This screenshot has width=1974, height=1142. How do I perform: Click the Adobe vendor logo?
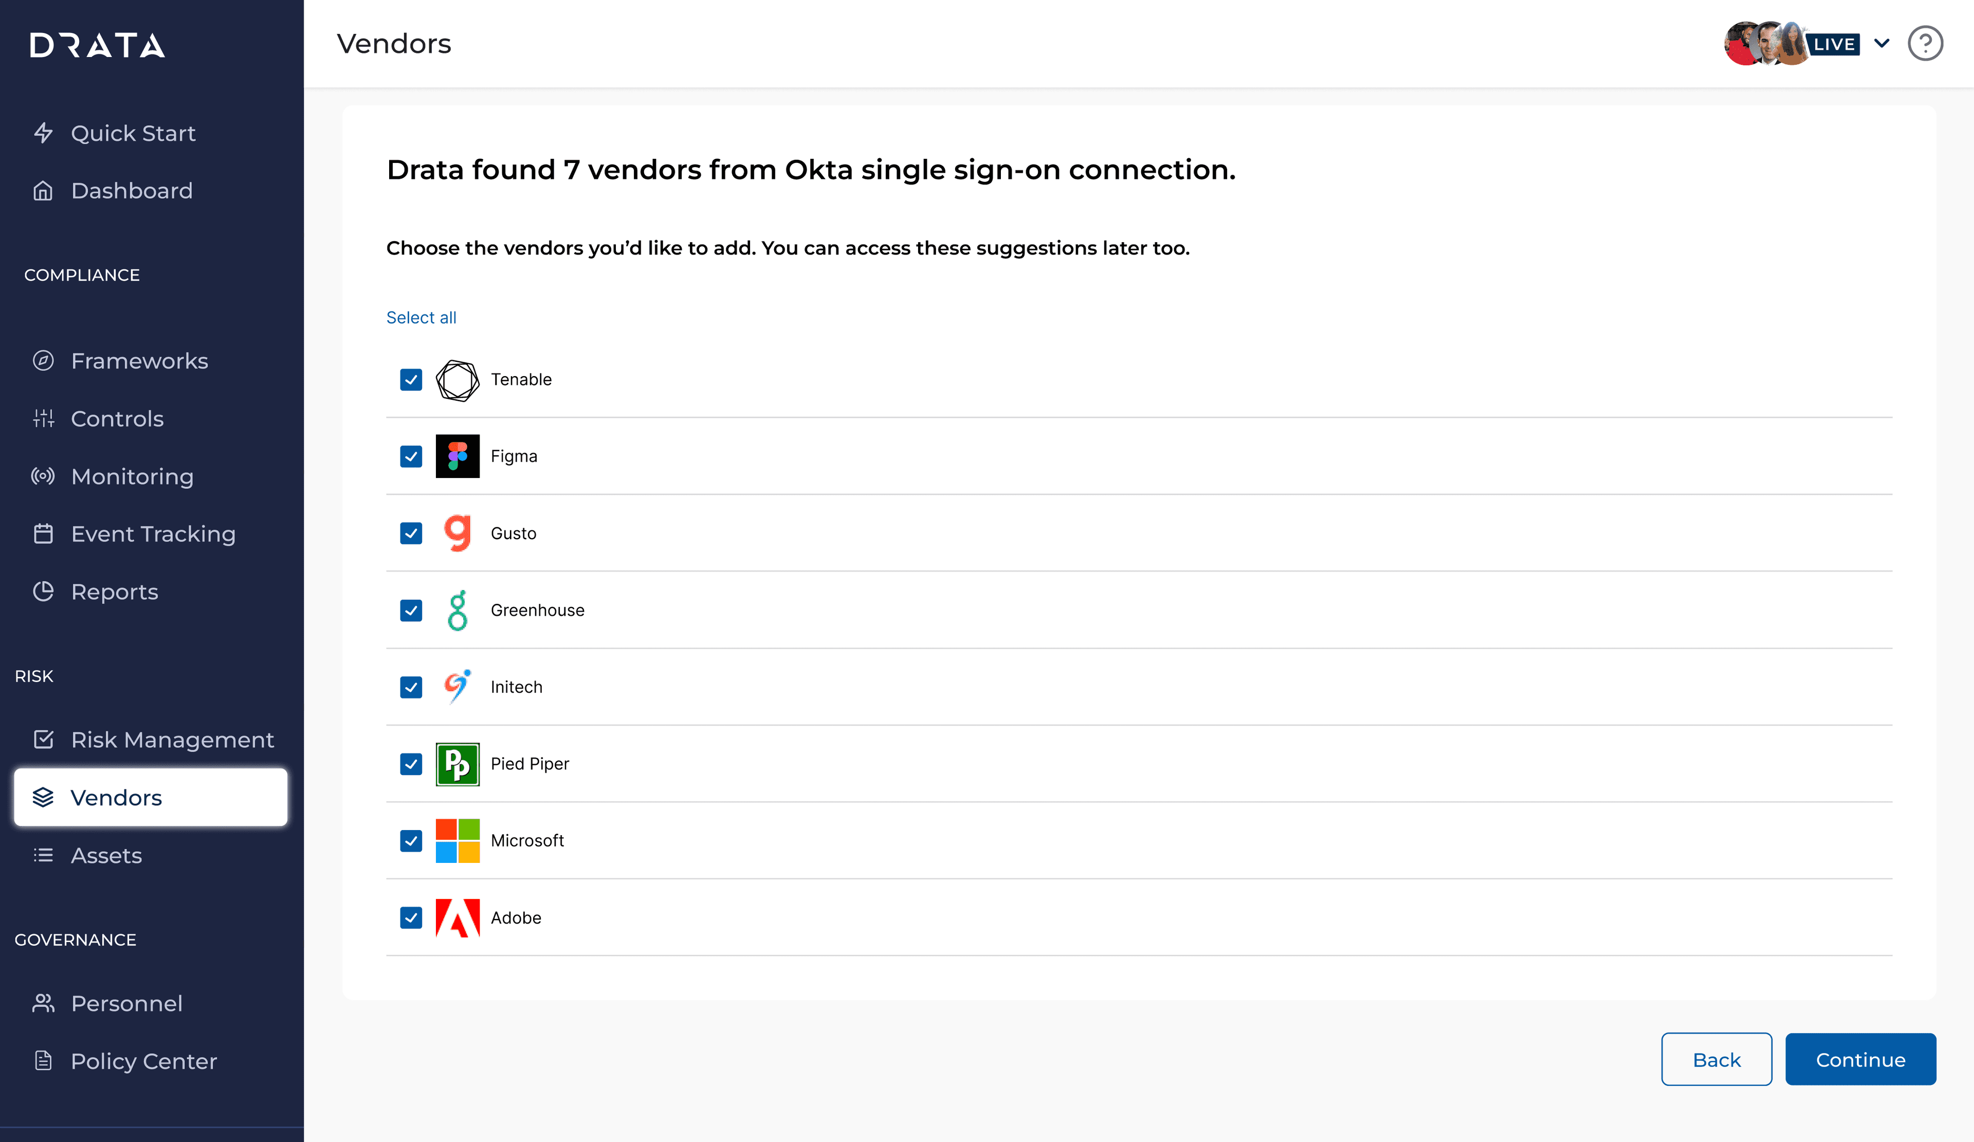click(x=458, y=917)
